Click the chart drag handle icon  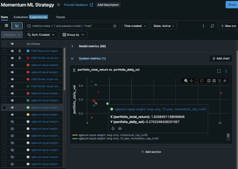click(x=74, y=70)
